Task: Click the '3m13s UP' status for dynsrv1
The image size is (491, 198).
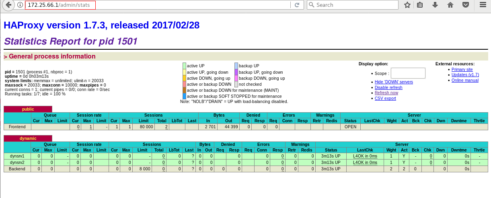Action: pos(331,156)
